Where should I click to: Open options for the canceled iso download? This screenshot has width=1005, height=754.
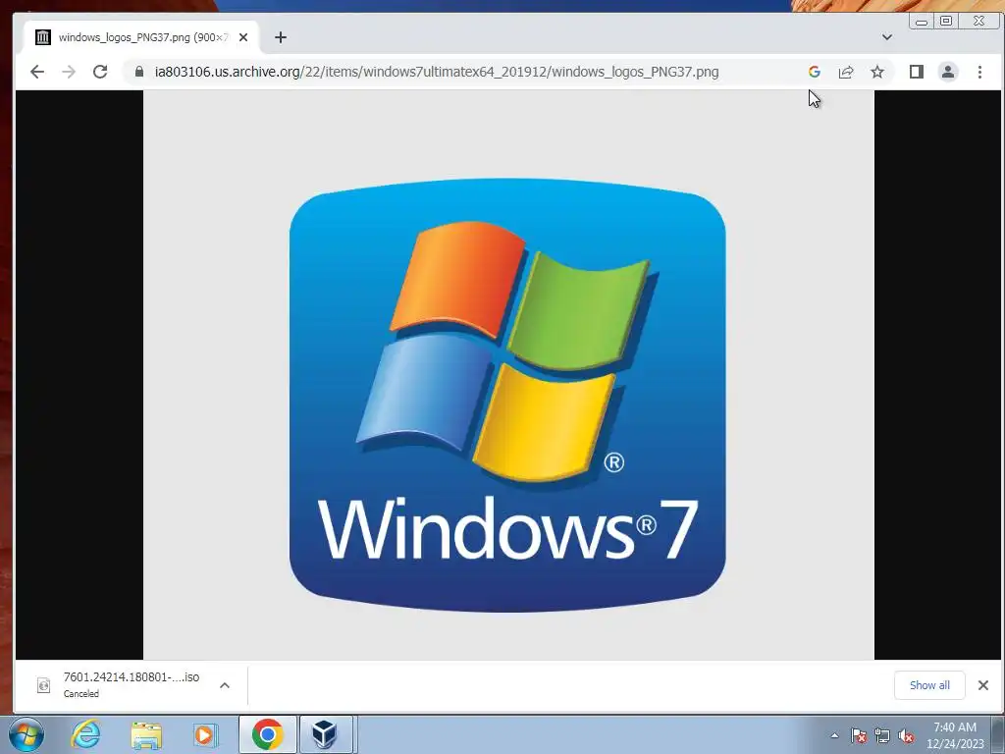(225, 685)
